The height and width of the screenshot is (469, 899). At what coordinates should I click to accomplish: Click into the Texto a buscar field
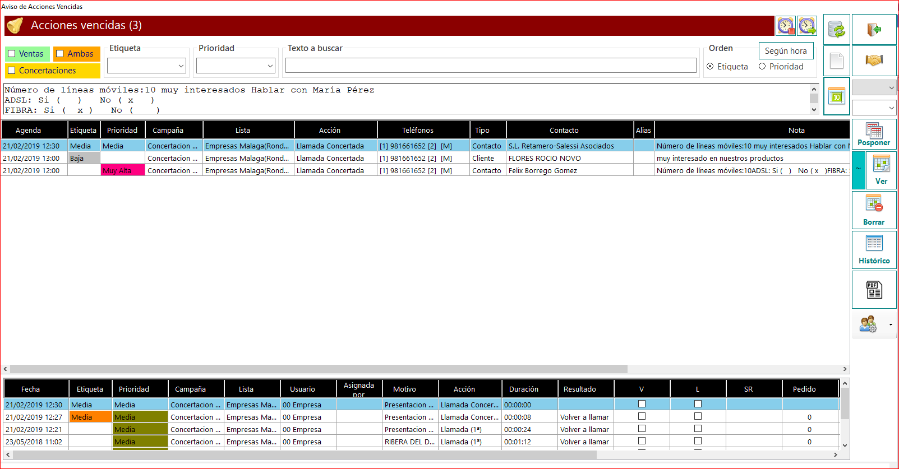tap(491, 66)
